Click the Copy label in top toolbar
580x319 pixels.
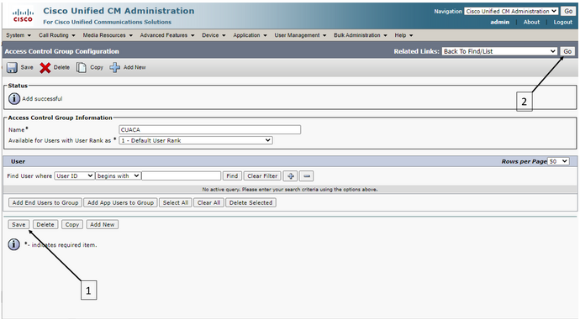97,67
